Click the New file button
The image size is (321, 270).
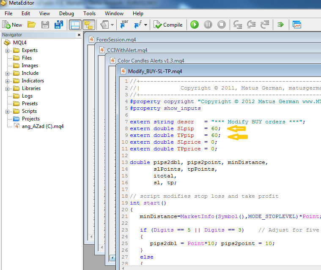[12, 25]
